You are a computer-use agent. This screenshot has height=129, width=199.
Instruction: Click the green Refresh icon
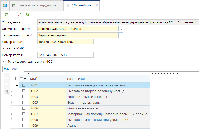pyautogui.click(x=27, y=15)
